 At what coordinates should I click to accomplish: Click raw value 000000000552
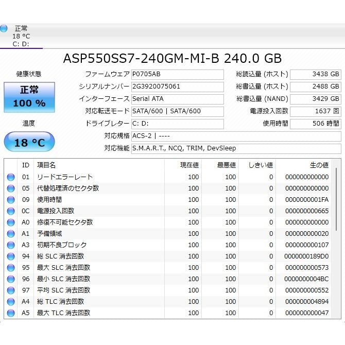click(307, 290)
